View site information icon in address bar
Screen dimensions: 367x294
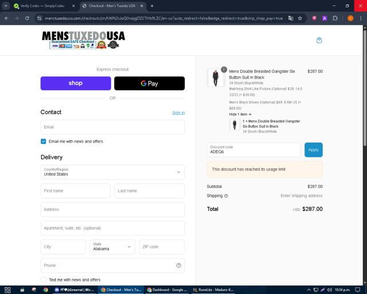coord(40,18)
